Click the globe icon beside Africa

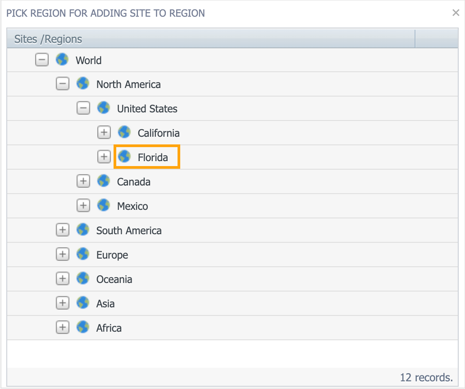[x=83, y=328]
